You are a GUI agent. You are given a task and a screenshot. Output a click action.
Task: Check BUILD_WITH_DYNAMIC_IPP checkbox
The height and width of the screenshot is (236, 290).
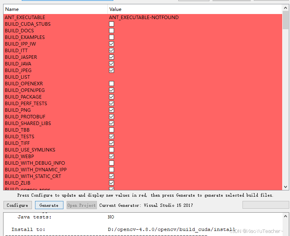[x=112, y=170]
